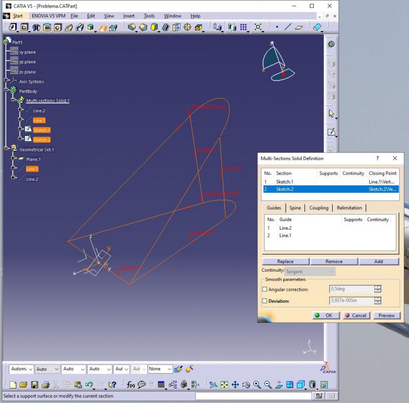Switch to the Relimitation tab
This screenshot has height=403, width=409.
click(x=349, y=208)
